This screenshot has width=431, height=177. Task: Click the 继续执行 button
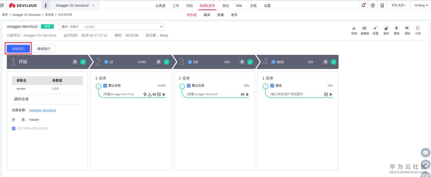pos(44,49)
